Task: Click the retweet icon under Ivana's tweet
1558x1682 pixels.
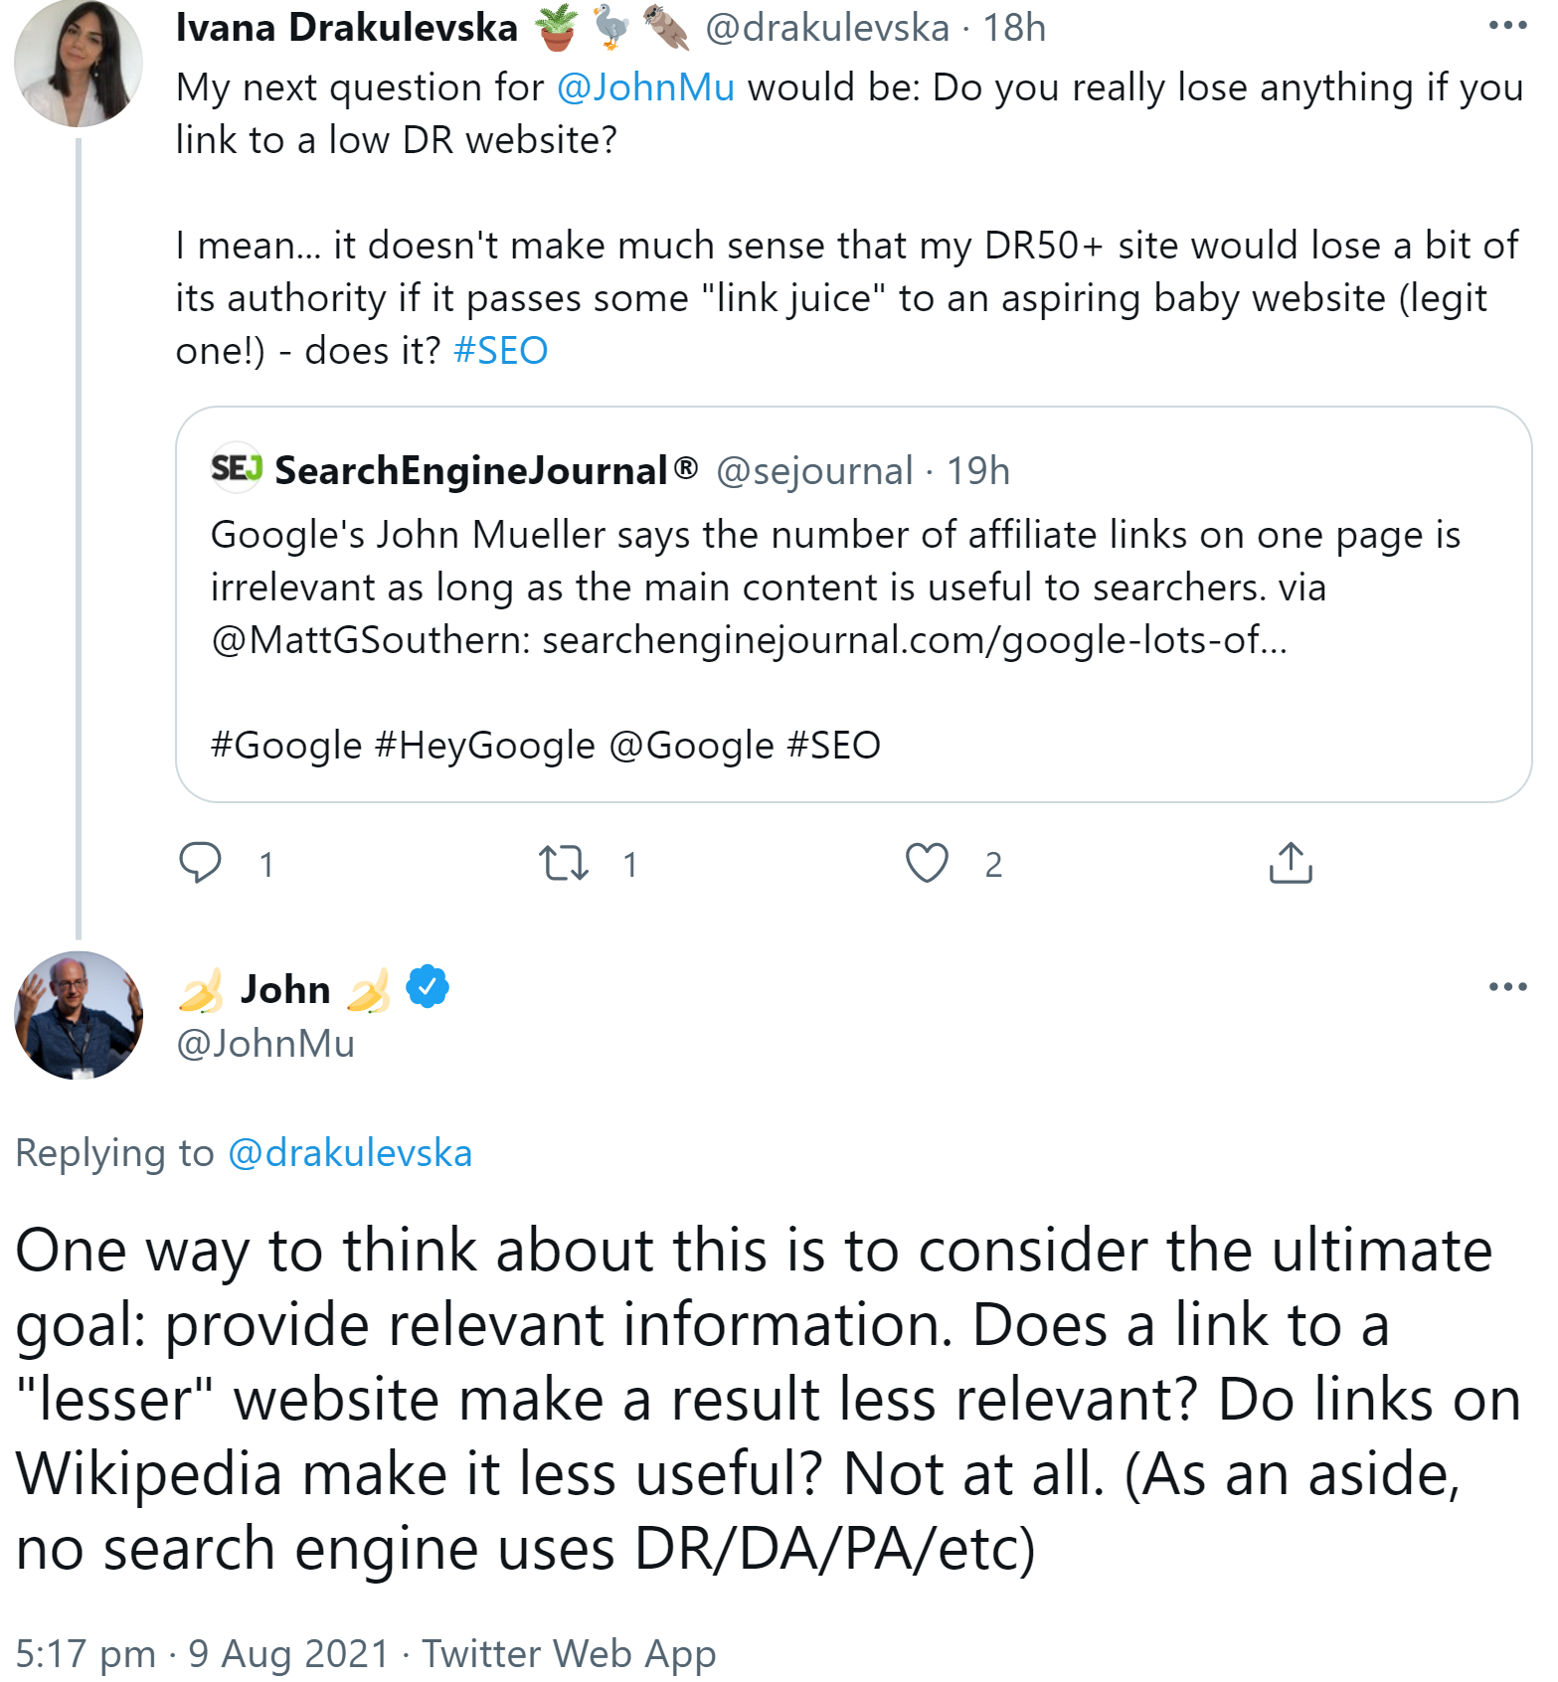Action: pos(564,863)
